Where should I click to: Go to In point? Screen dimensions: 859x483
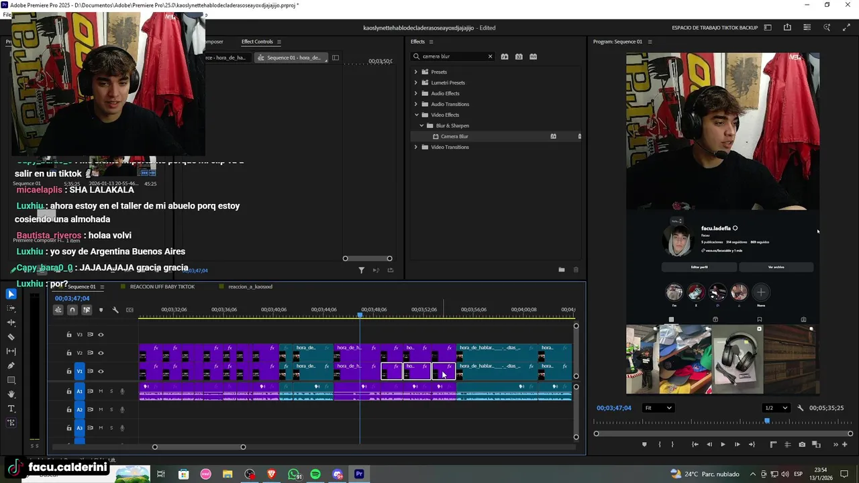tap(695, 444)
